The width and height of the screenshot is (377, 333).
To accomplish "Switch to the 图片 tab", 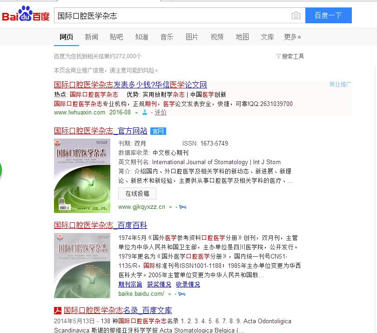I will point(192,37).
